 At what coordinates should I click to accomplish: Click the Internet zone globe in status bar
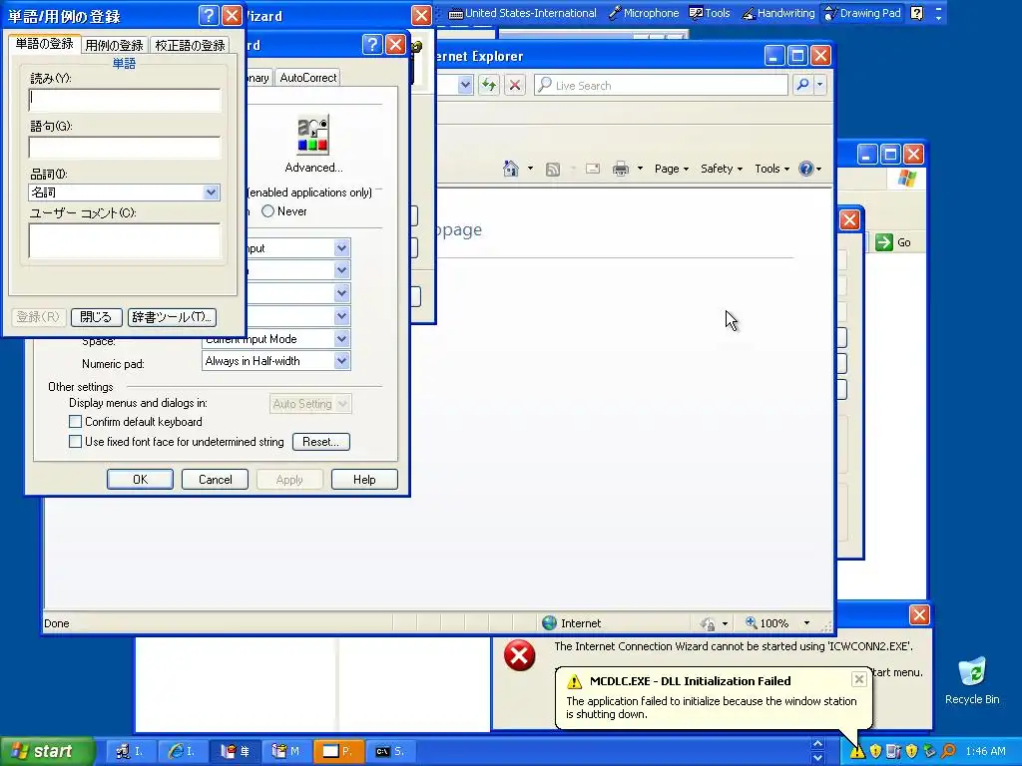550,623
